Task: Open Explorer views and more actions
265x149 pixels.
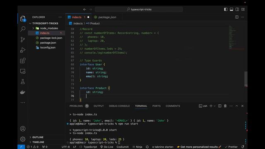Action: pyautogui.click(x=60, y=17)
